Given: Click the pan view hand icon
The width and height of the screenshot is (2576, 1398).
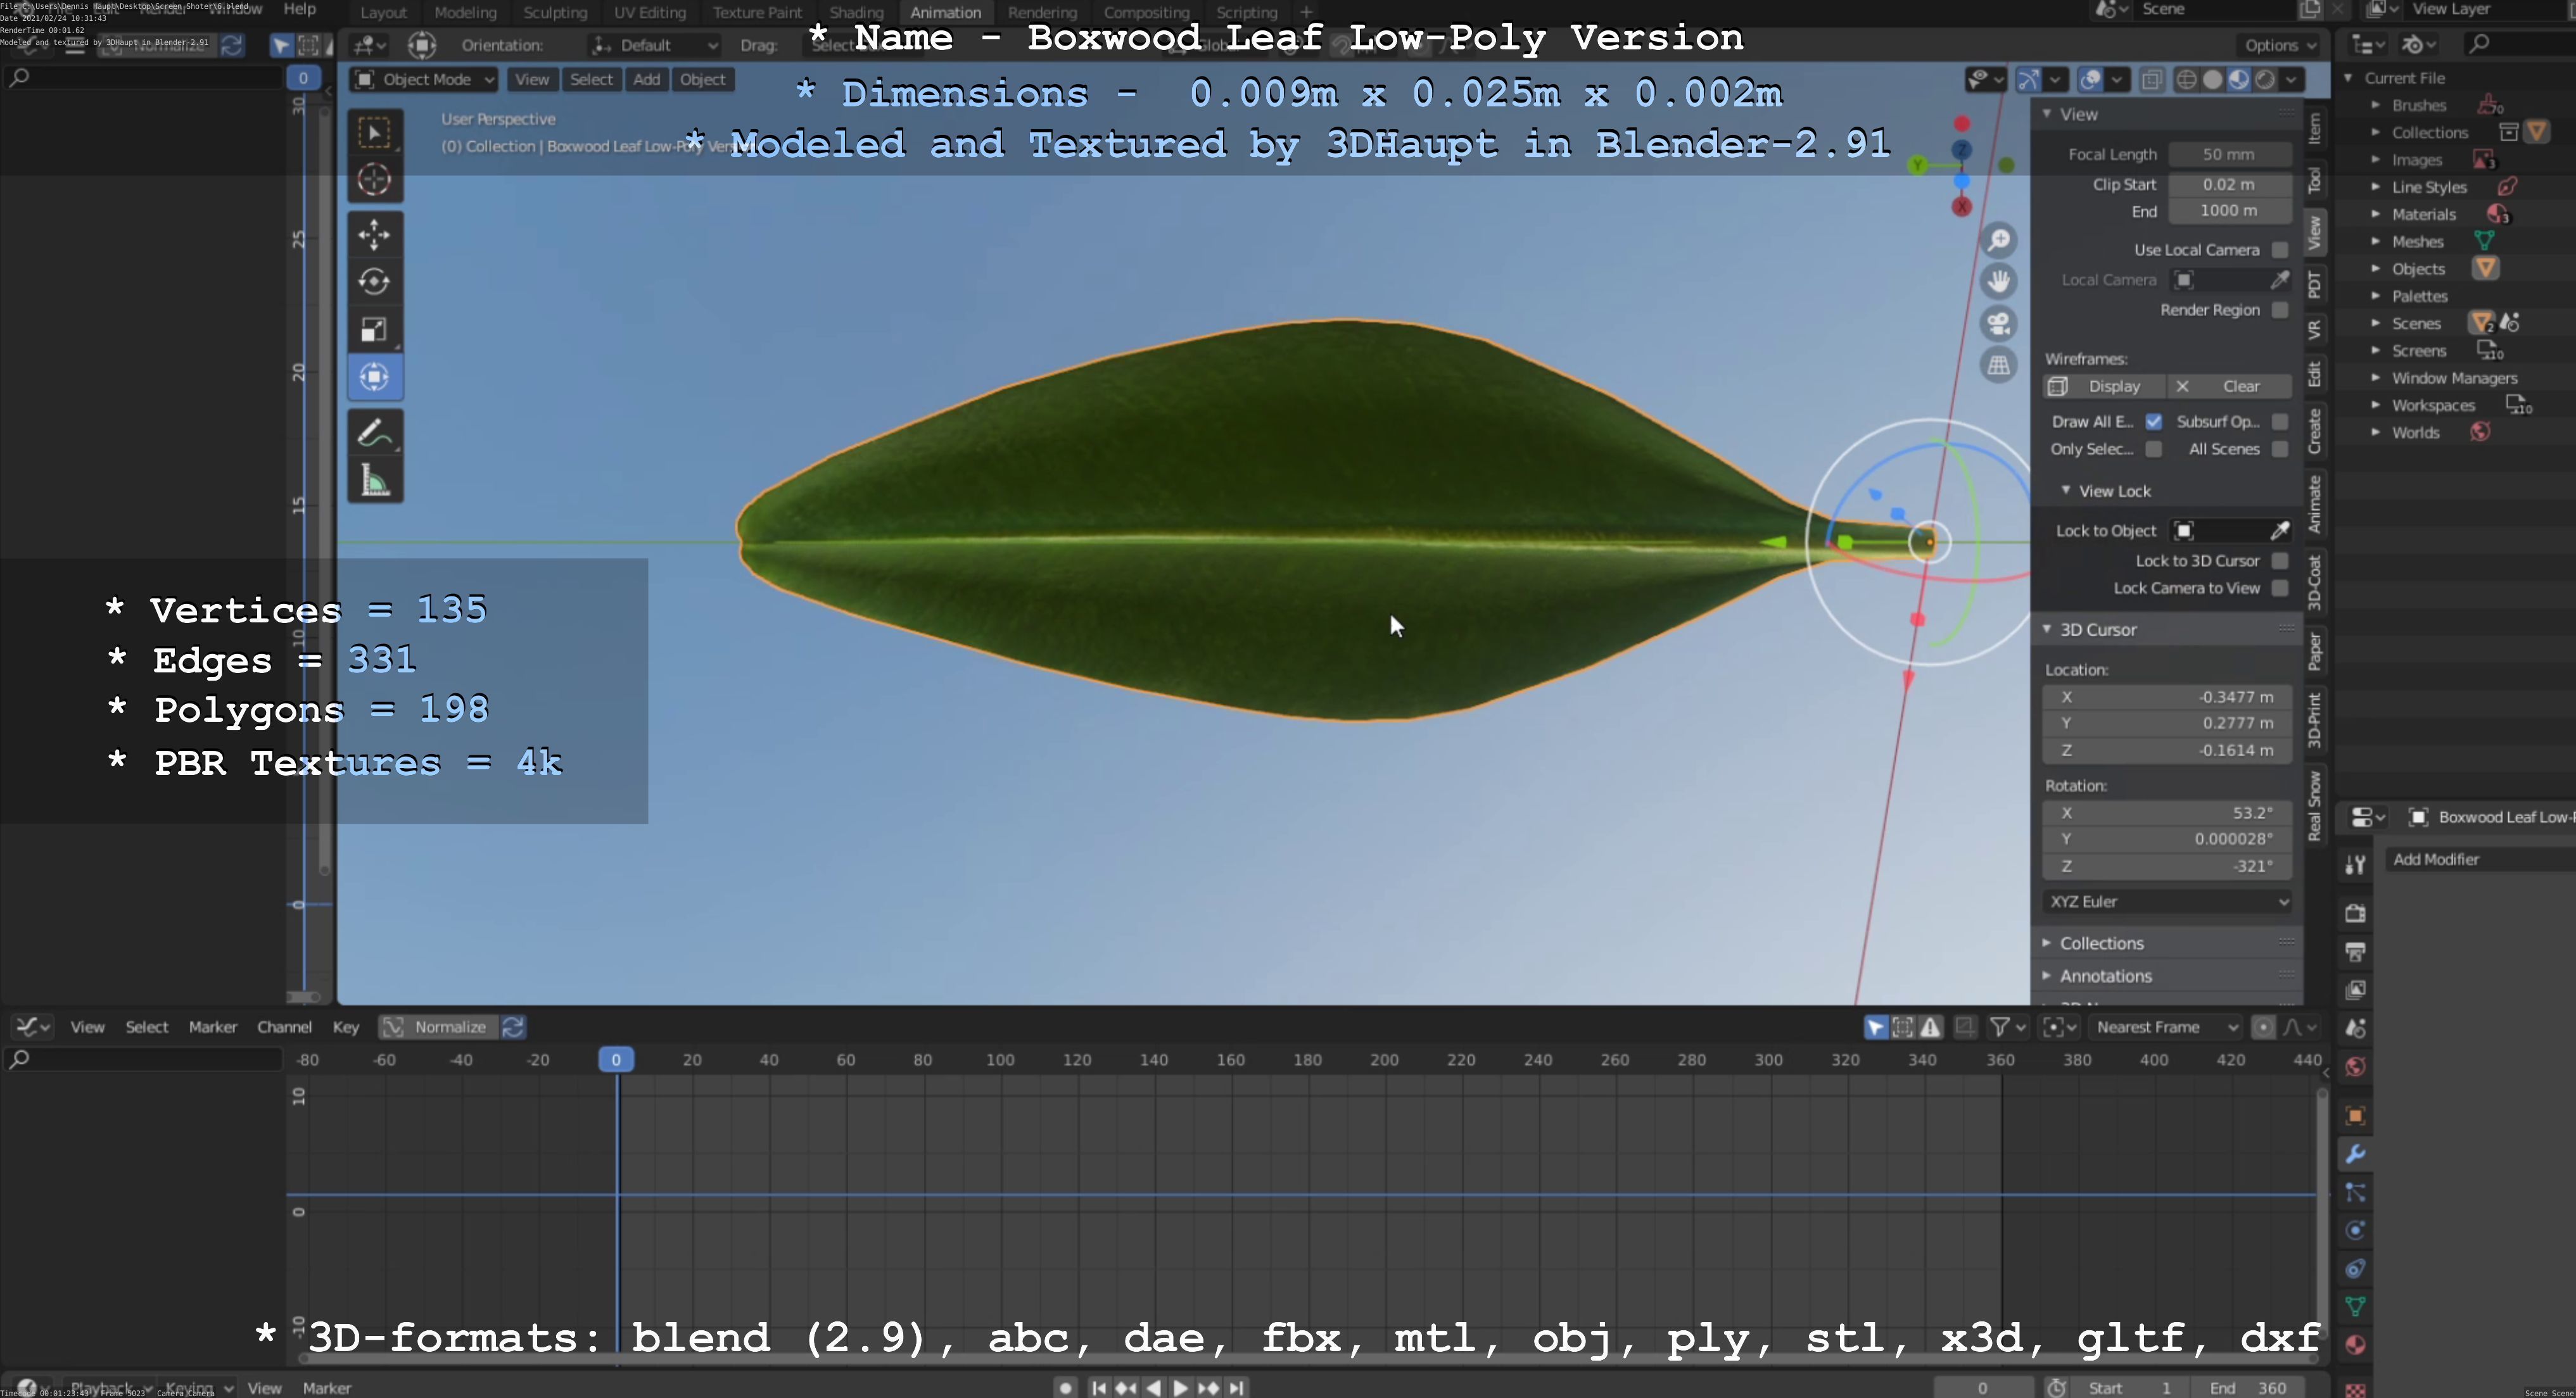Looking at the screenshot, I should [1999, 282].
